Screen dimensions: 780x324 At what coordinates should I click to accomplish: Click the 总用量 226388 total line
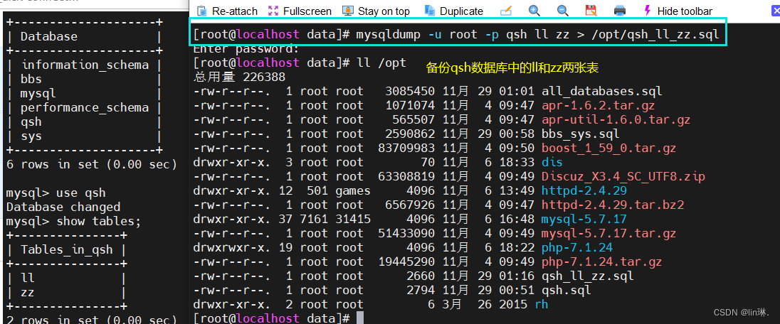(x=239, y=77)
